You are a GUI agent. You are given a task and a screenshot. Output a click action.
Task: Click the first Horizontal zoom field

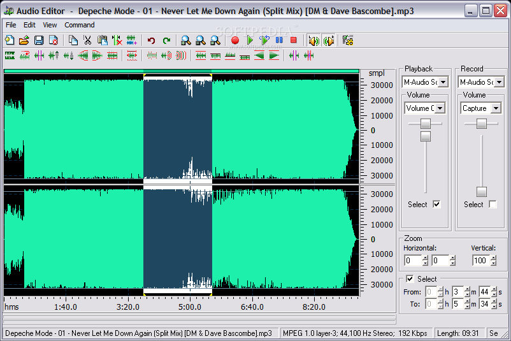(x=413, y=261)
